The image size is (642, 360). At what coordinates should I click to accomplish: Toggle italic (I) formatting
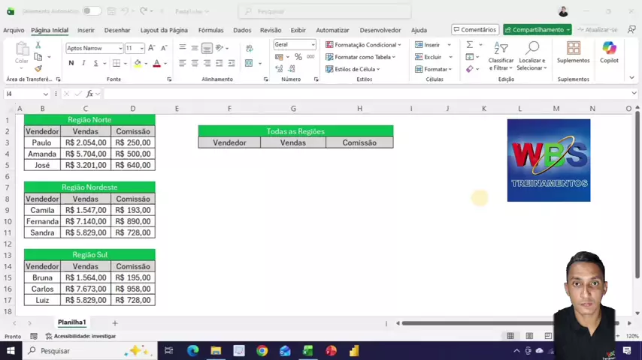coord(83,63)
